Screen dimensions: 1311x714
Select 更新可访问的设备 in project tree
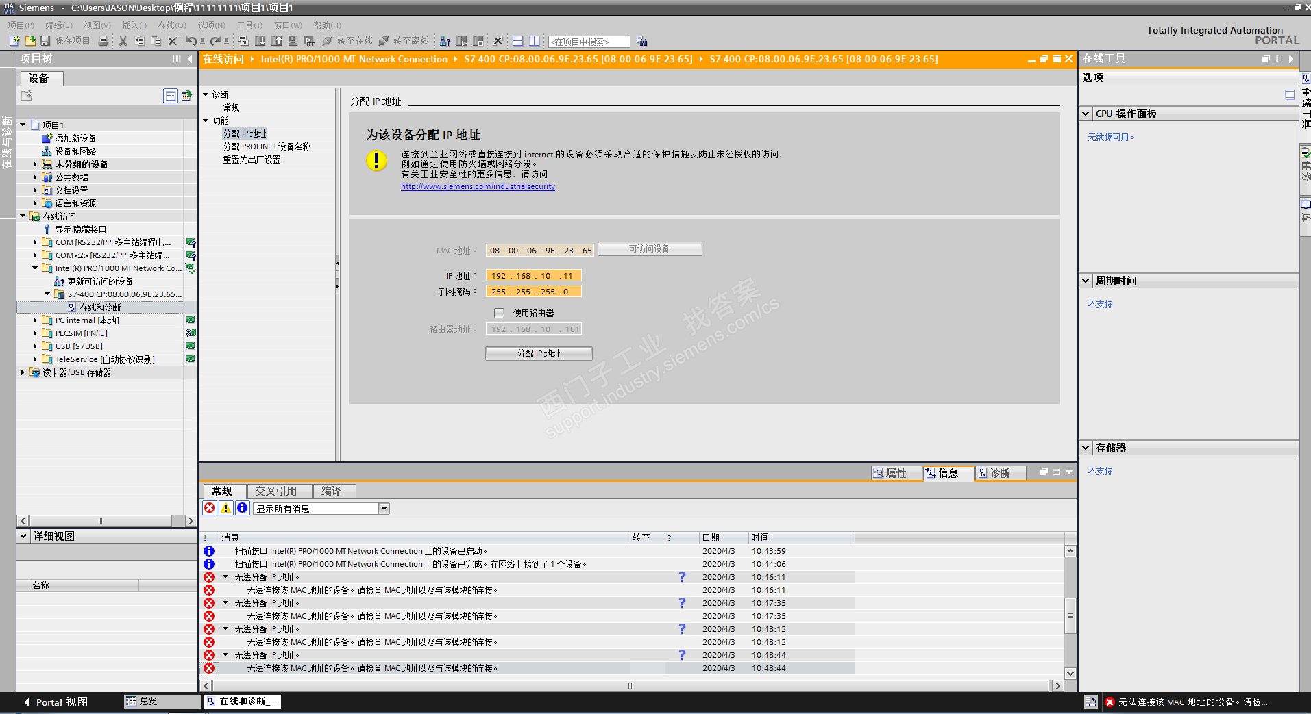93,281
